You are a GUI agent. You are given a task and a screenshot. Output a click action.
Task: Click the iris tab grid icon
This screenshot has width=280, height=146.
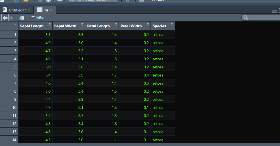click(40, 9)
